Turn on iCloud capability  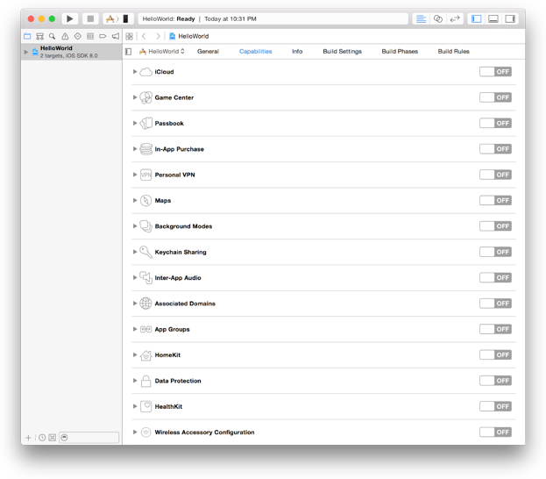coord(495,72)
